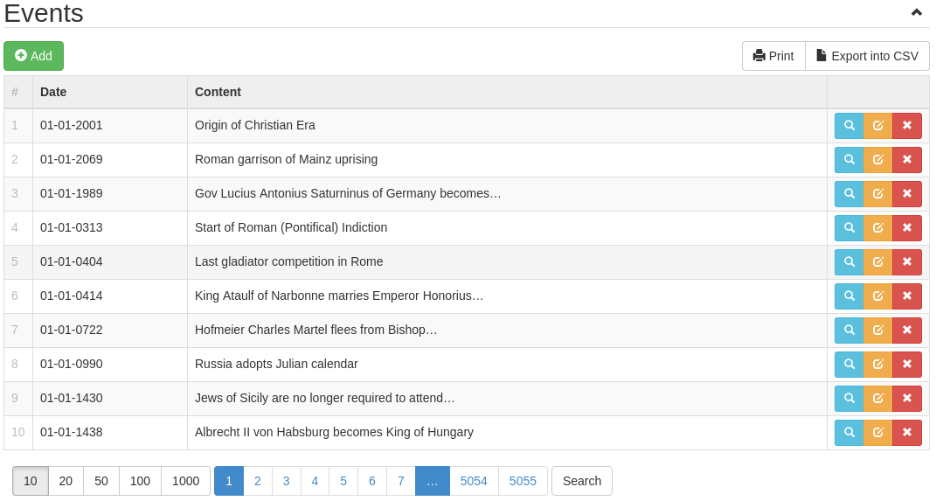936x501 pixels.
Task: View the 'Origin of Christian Era' event details
Action: [849, 126]
